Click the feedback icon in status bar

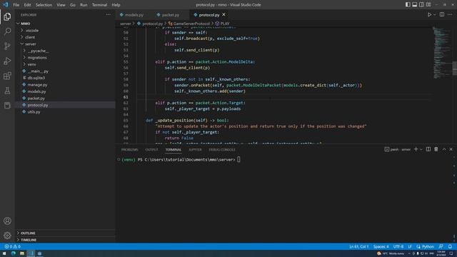pyautogui.click(x=441, y=246)
